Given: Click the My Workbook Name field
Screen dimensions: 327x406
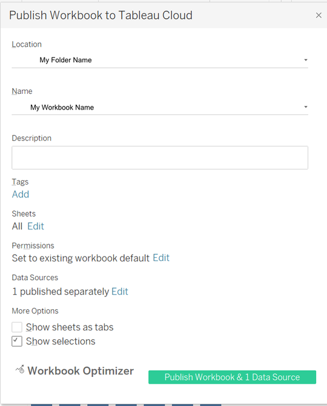Looking at the screenshot, I should click(x=160, y=107).
